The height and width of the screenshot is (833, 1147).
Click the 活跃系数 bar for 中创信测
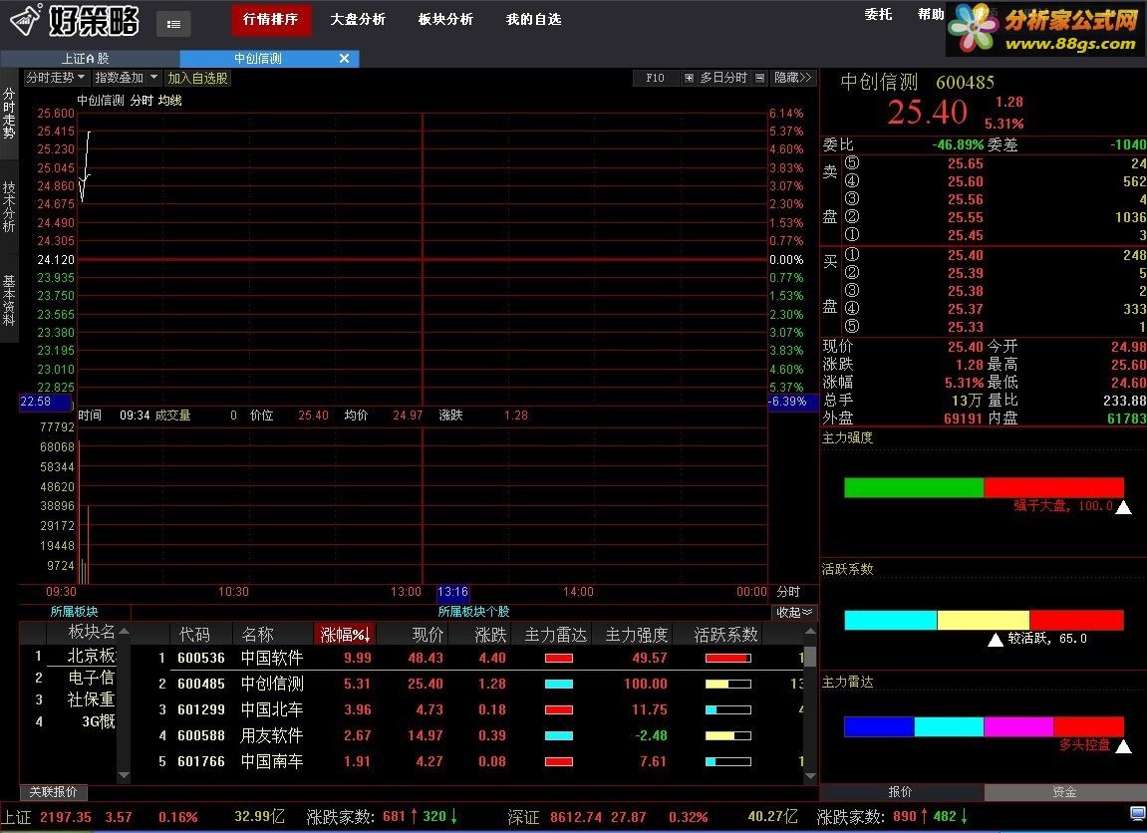[x=727, y=685]
